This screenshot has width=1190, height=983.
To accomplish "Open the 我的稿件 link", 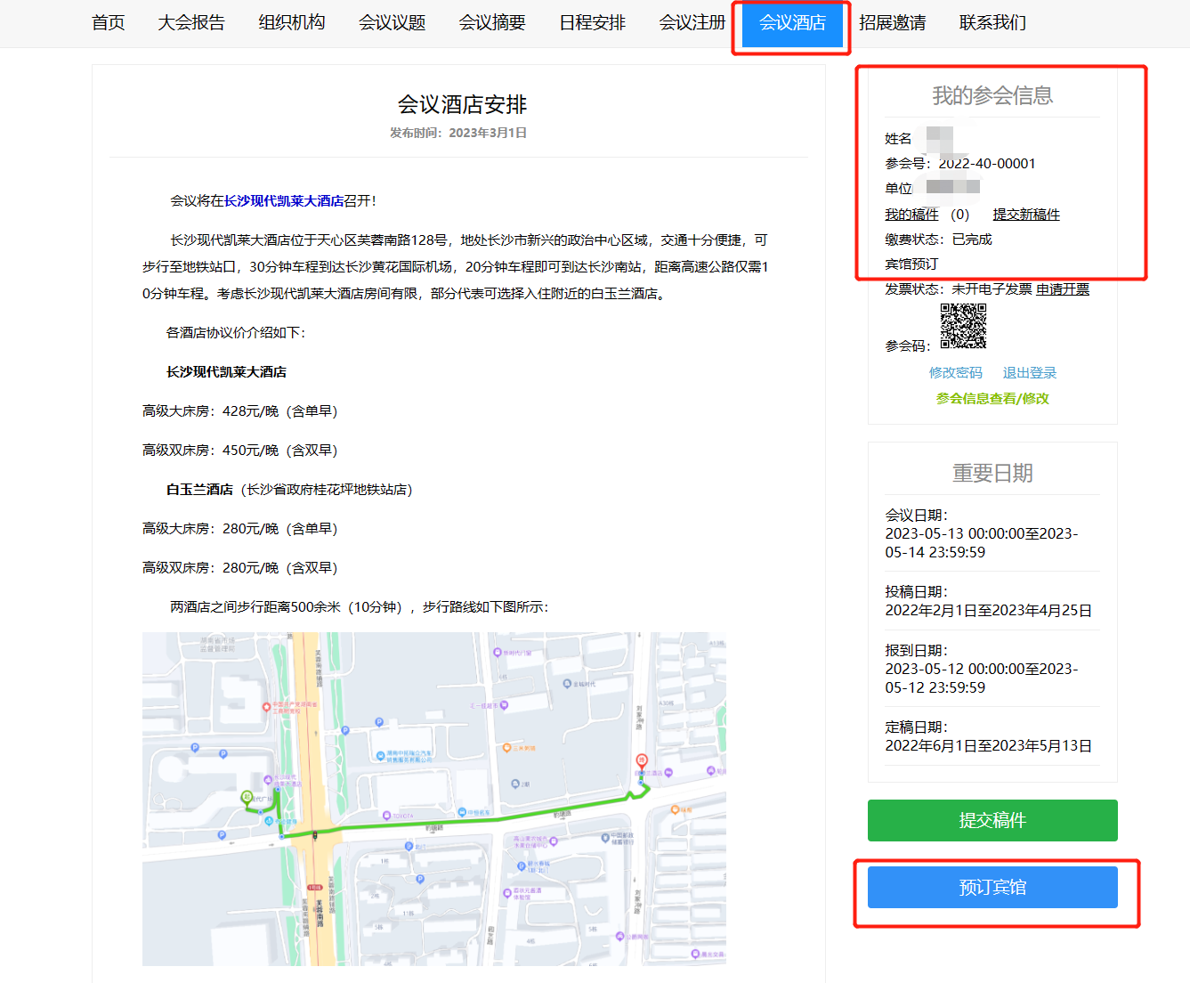I will [911, 215].
